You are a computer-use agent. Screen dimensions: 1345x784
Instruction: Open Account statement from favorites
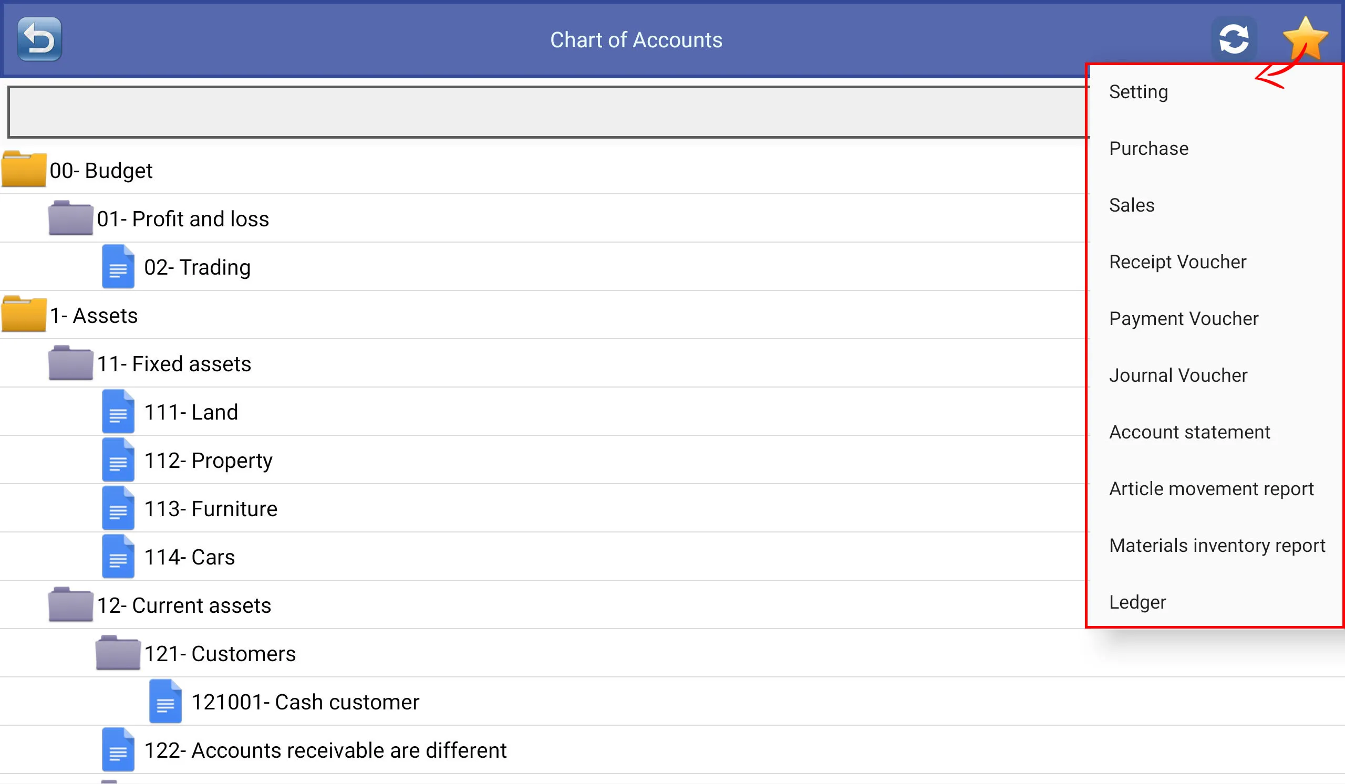click(1190, 431)
